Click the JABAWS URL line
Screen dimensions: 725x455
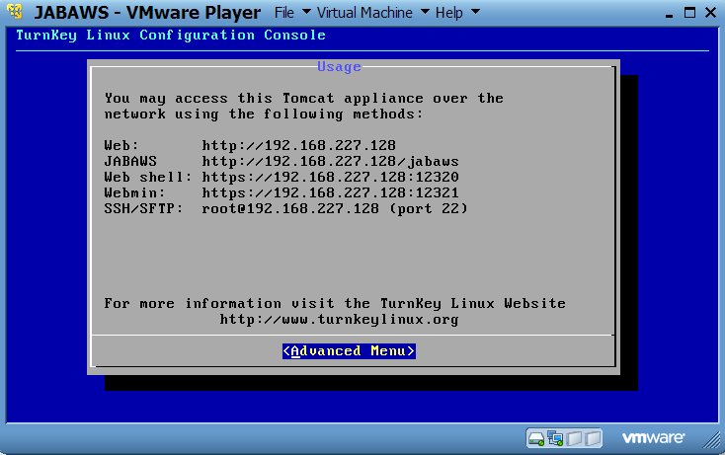(330, 161)
